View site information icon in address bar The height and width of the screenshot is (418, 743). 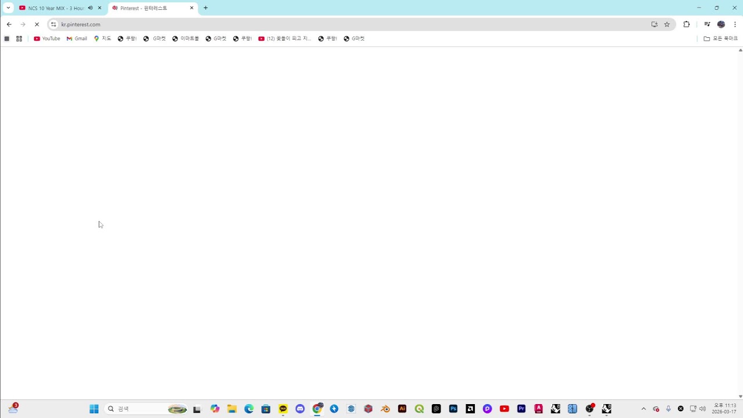[53, 24]
